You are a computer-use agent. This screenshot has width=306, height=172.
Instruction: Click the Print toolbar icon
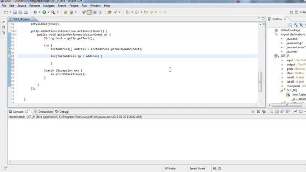tap(26, 12)
